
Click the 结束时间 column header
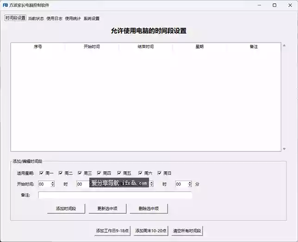click(146, 47)
